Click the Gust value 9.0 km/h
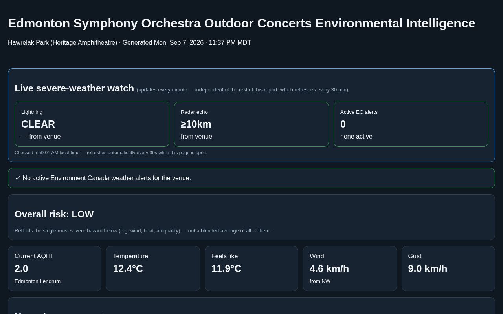Screen dimensions: 503x314 [428, 269]
